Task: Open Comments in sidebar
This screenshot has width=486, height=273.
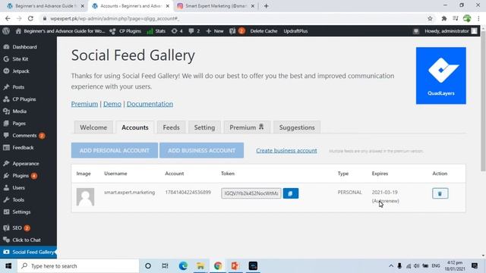Action: tap(24, 136)
